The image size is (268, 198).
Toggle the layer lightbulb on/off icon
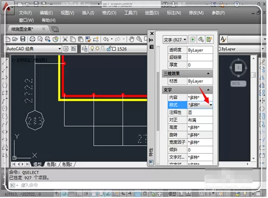(92, 48)
